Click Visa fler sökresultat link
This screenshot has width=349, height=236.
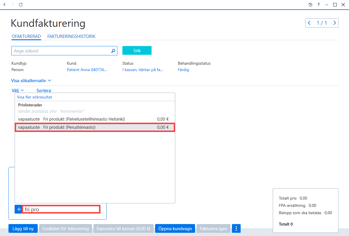[x=34, y=97]
